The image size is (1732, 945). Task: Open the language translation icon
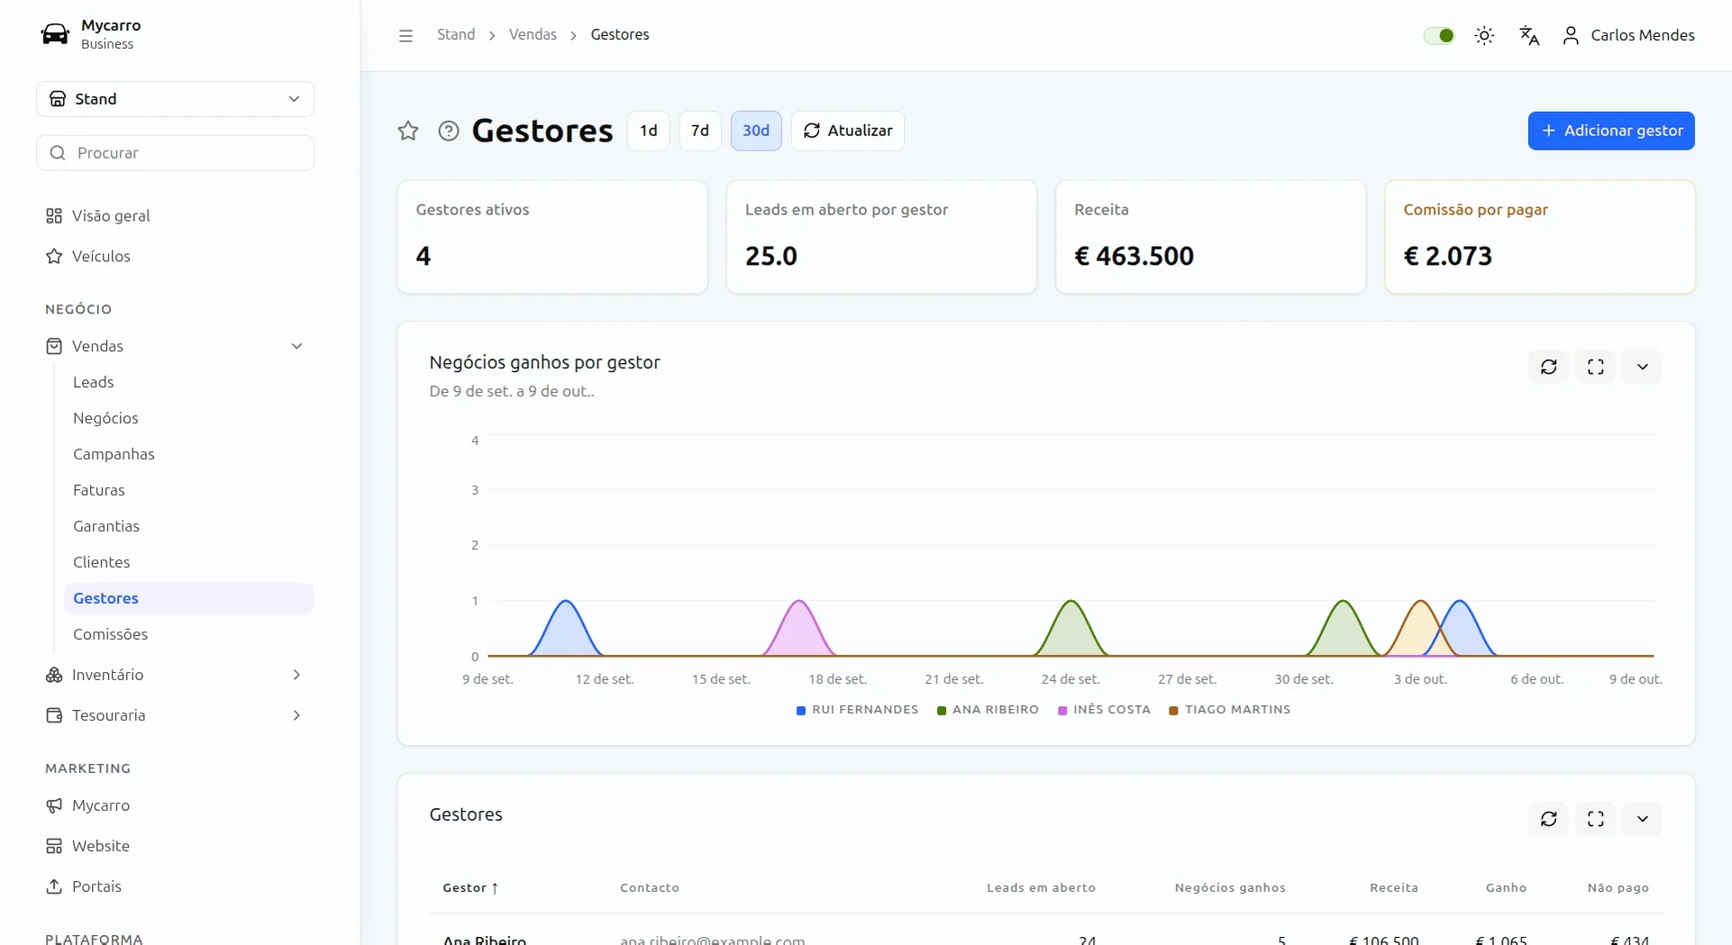[1529, 35]
